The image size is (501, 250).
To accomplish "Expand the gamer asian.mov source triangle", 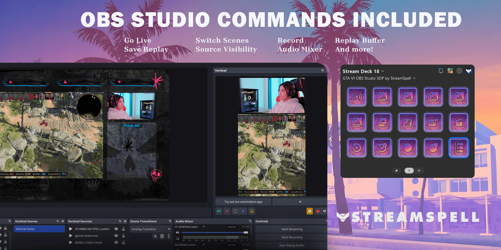I will [71, 236].
